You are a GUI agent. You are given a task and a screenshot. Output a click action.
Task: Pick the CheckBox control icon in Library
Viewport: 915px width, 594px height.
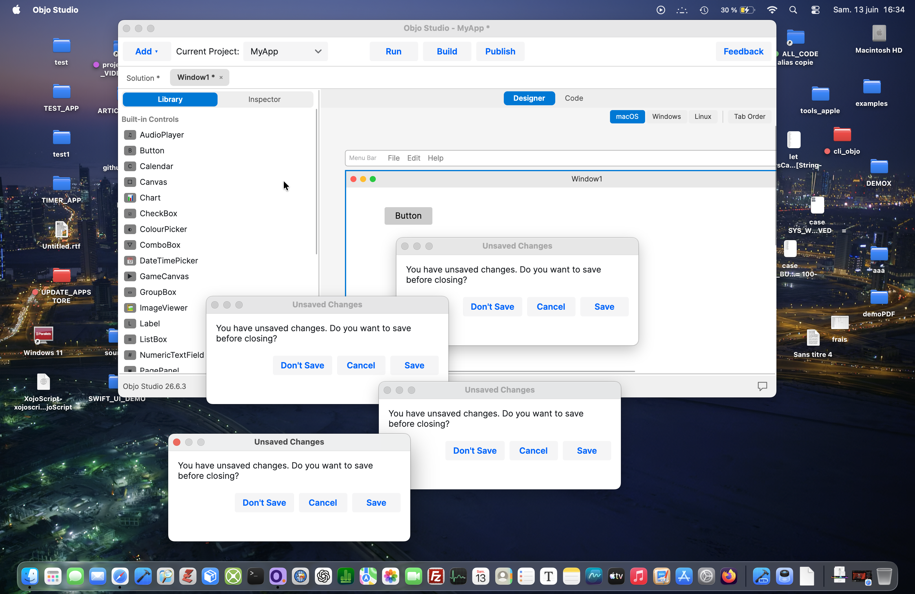coord(130,214)
